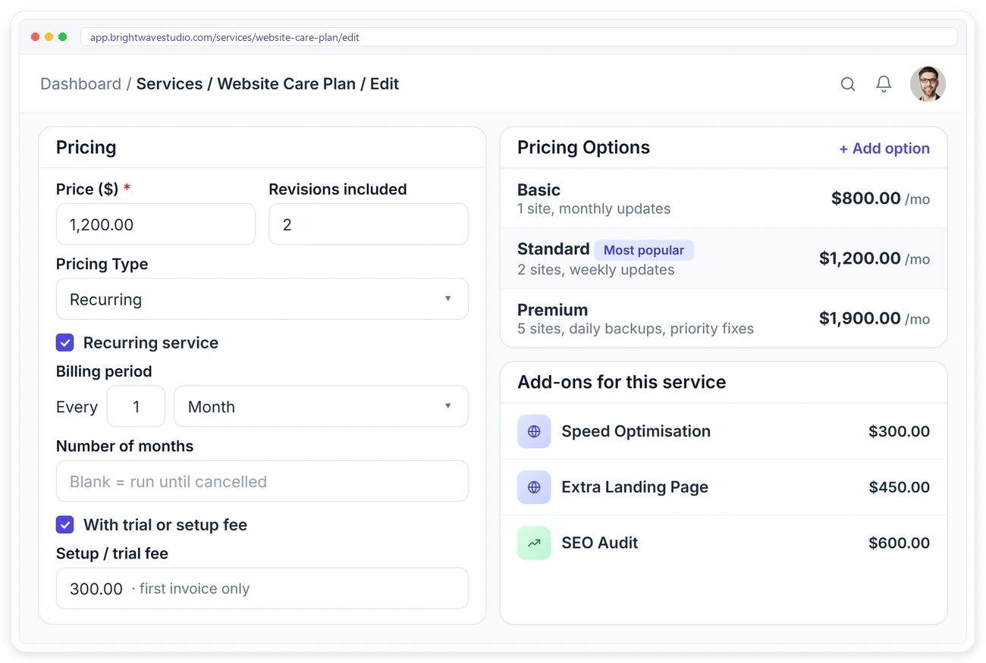Click the + Add option link
This screenshot has width=986, height=663.
(884, 149)
